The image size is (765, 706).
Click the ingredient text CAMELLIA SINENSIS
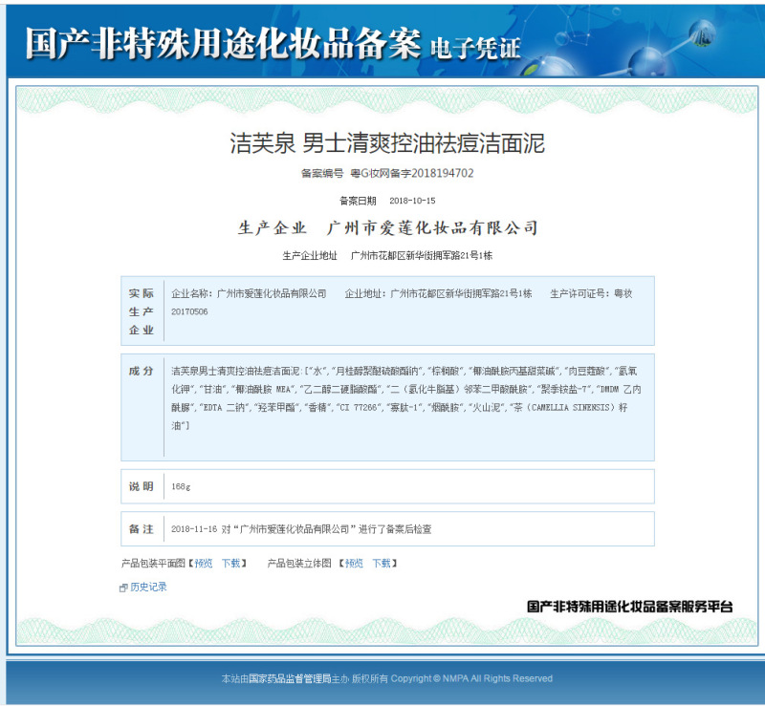571,408
